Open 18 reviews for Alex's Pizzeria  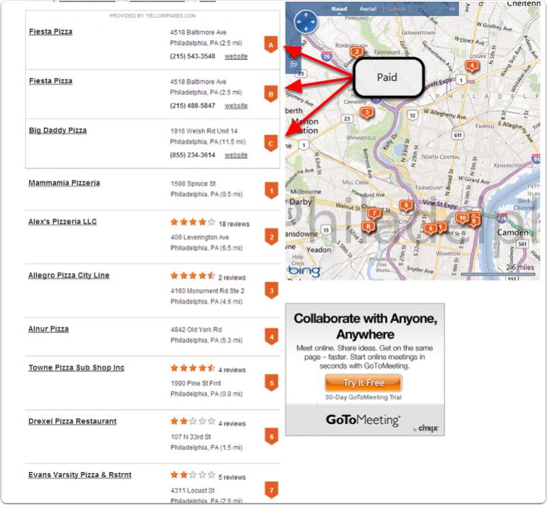point(234,224)
